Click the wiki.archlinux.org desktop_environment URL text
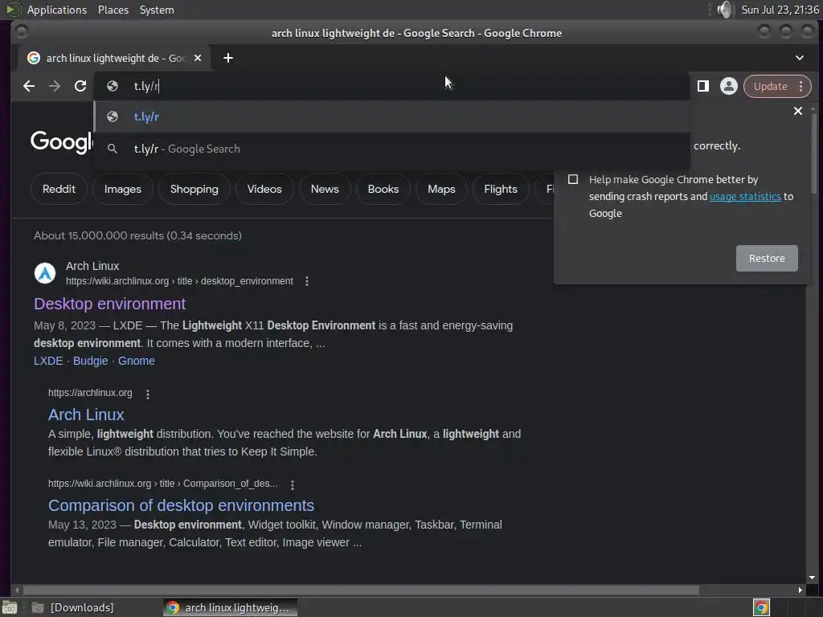This screenshot has height=617, width=823. point(179,281)
